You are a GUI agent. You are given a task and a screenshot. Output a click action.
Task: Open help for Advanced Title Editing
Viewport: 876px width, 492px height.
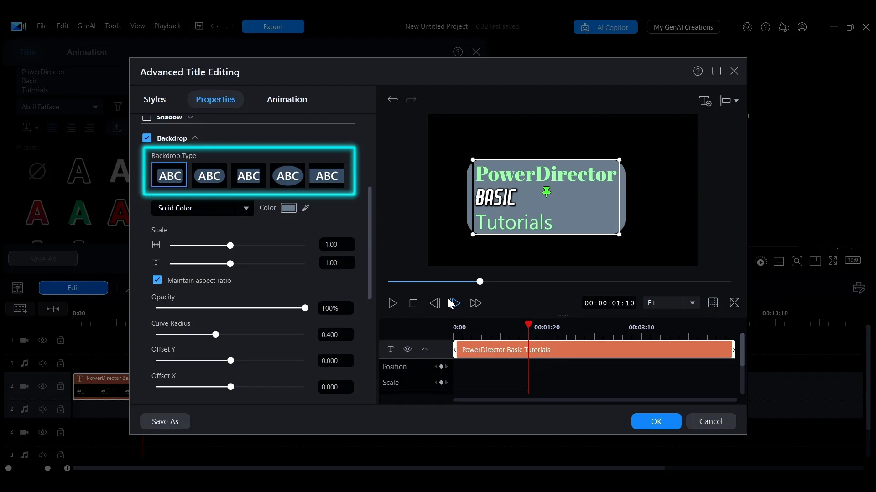(698, 71)
